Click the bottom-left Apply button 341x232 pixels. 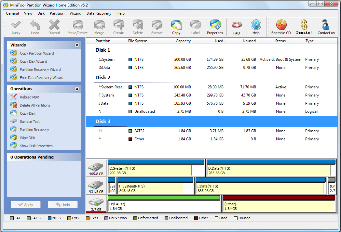tap(26, 205)
